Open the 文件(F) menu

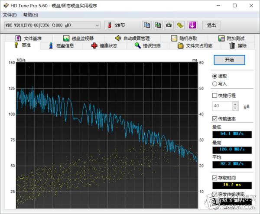click(x=9, y=15)
